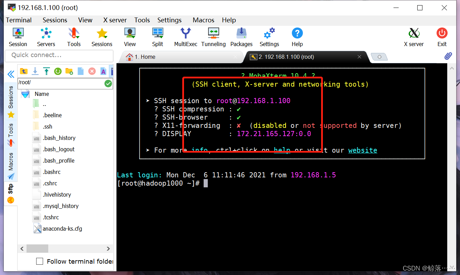Image resolution: width=460 pixels, height=275 pixels.
Task: Toggle the X server icon
Action: [x=414, y=37]
